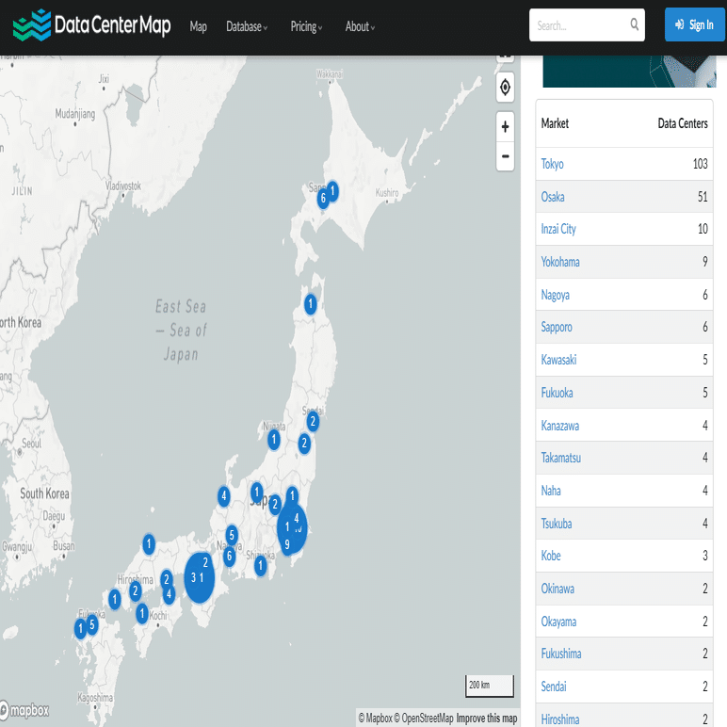The height and width of the screenshot is (727, 727).
Task: Open the Fukushima market link
Action: (x=561, y=654)
